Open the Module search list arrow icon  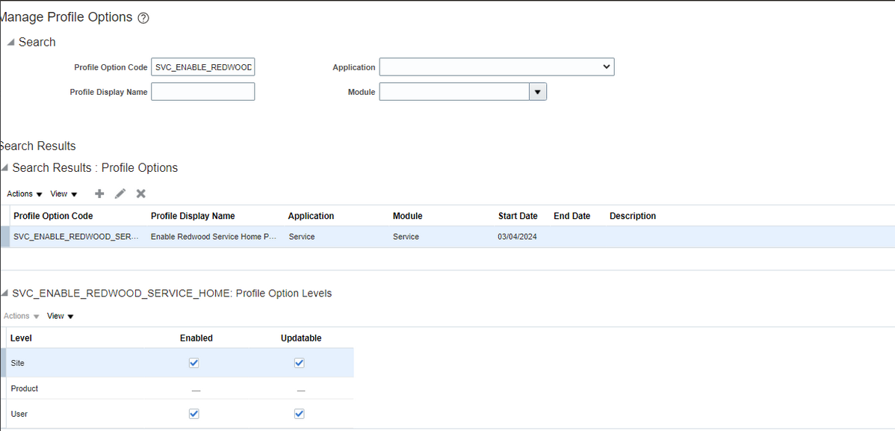[x=537, y=91]
